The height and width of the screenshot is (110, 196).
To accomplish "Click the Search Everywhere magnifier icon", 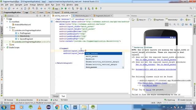I will pyautogui.click(x=191, y=8).
